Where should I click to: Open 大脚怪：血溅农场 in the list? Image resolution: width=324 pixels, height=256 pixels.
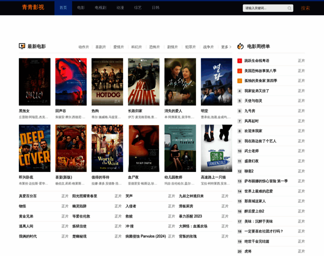[193, 226]
